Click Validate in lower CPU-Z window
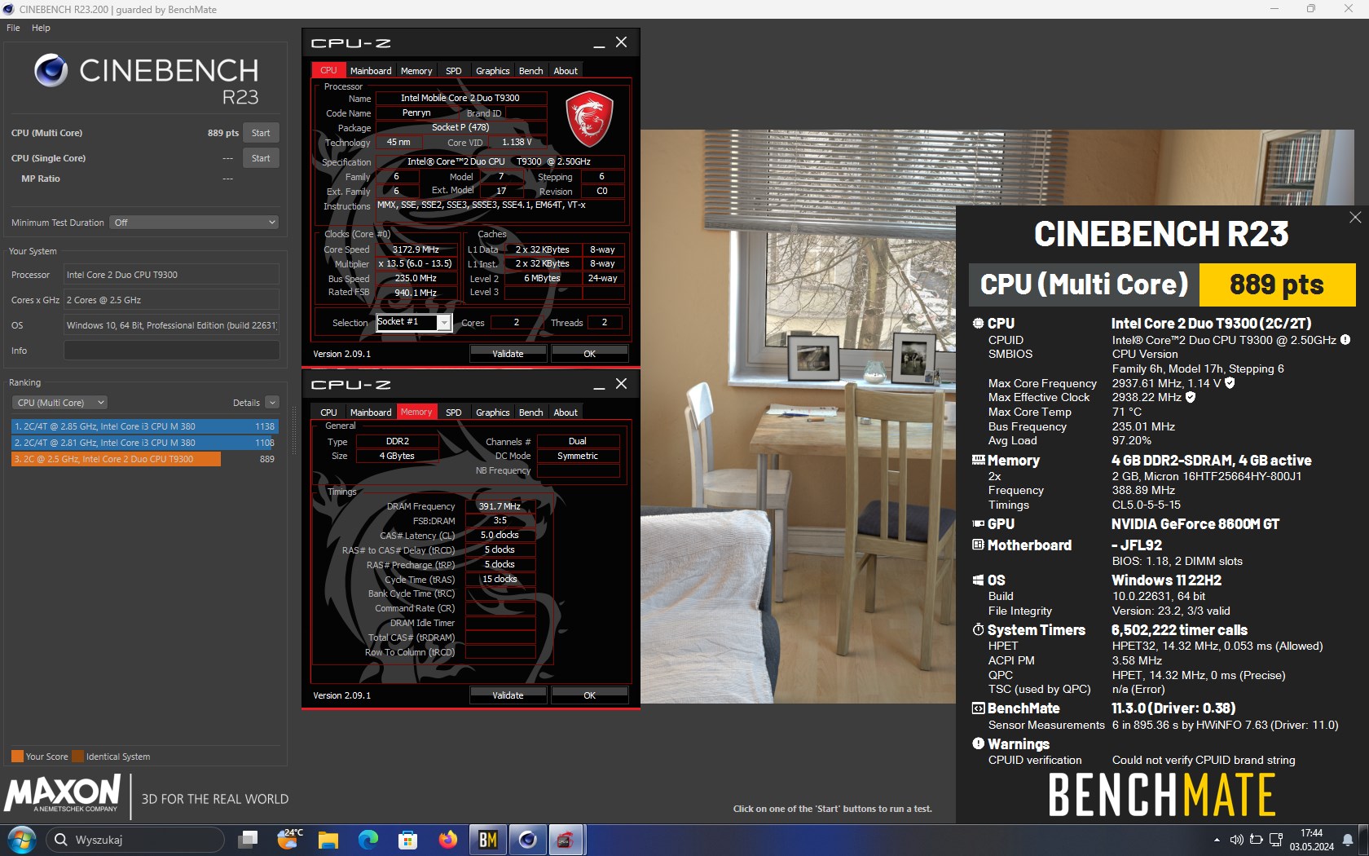 coord(508,695)
